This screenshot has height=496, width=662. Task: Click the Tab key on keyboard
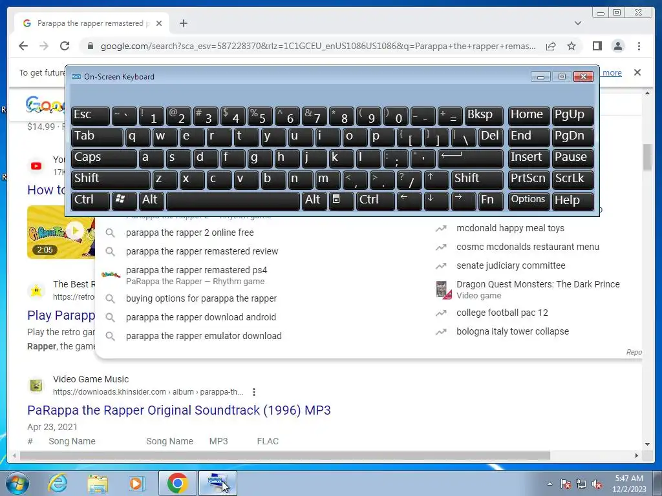point(97,137)
